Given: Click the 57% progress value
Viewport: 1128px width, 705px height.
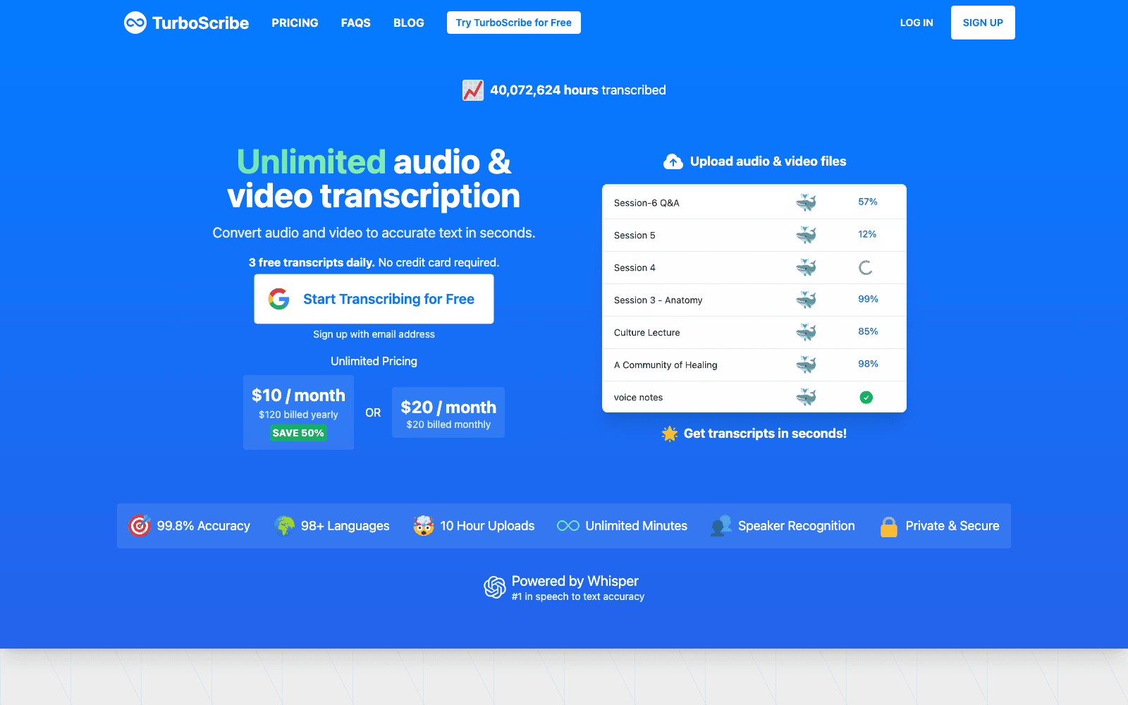Looking at the screenshot, I should pos(867,202).
